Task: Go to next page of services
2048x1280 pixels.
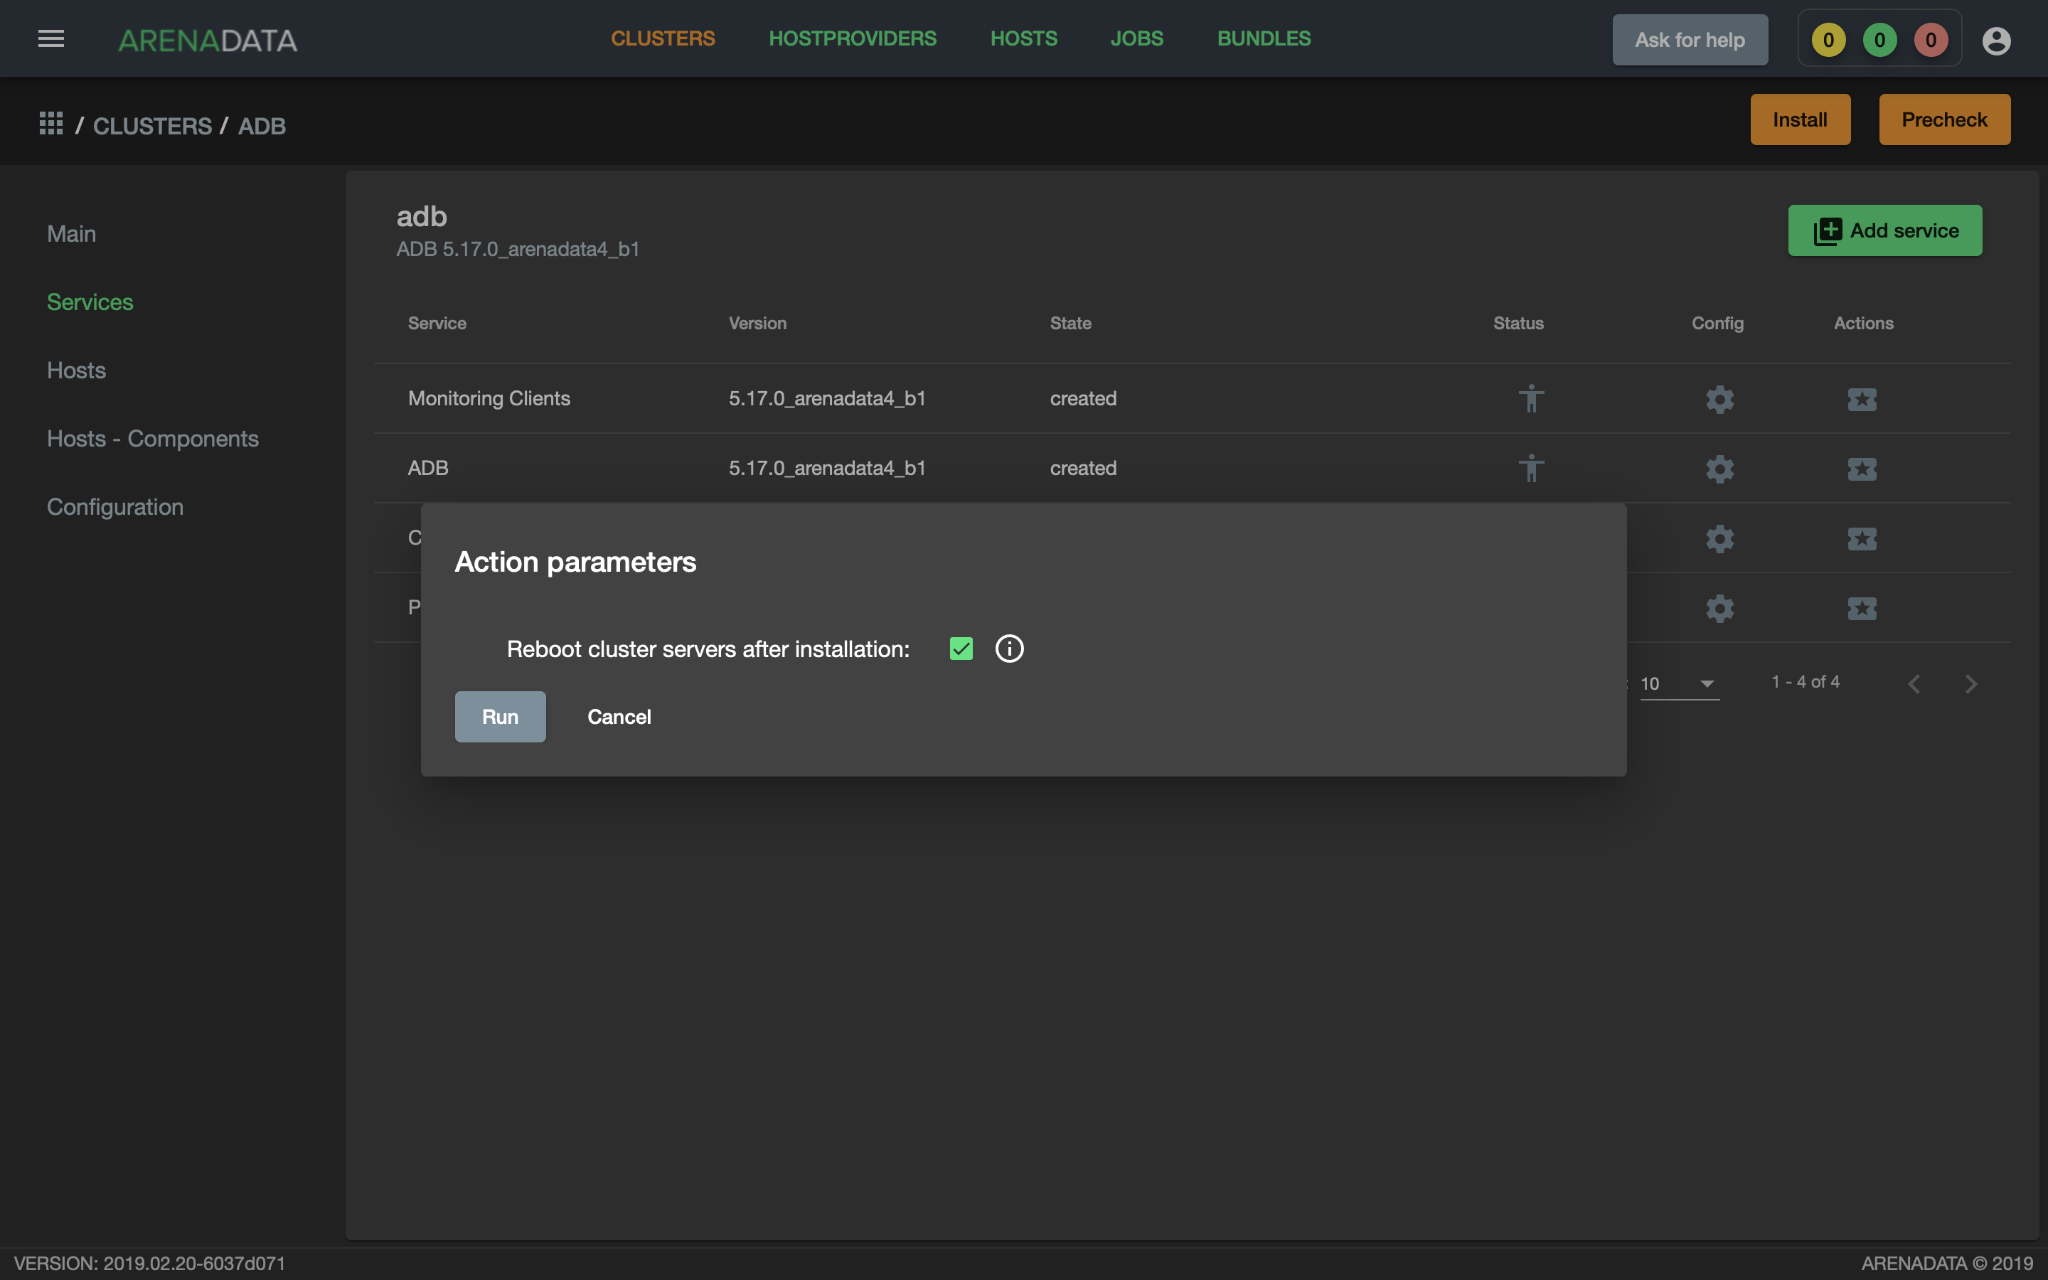Action: (1971, 684)
